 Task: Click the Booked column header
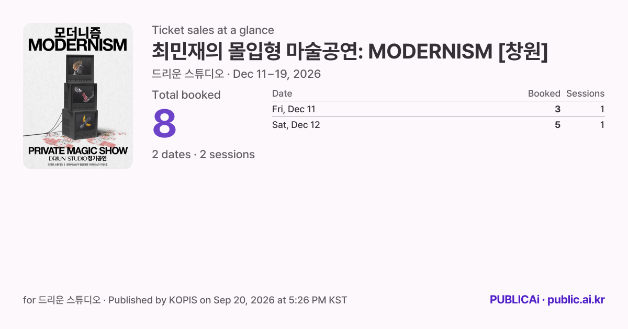(544, 93)
